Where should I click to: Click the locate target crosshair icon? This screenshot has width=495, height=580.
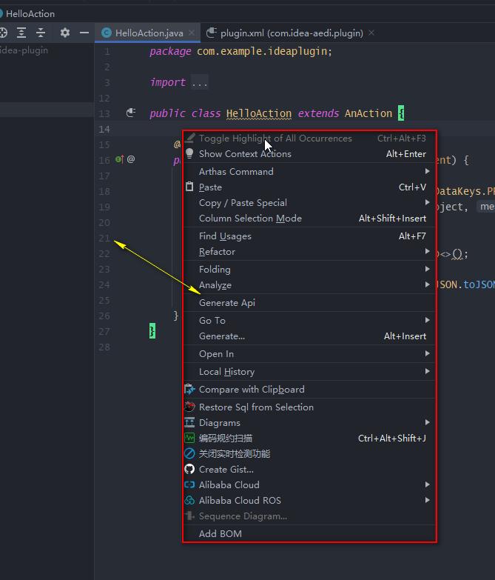pos(3,33)
